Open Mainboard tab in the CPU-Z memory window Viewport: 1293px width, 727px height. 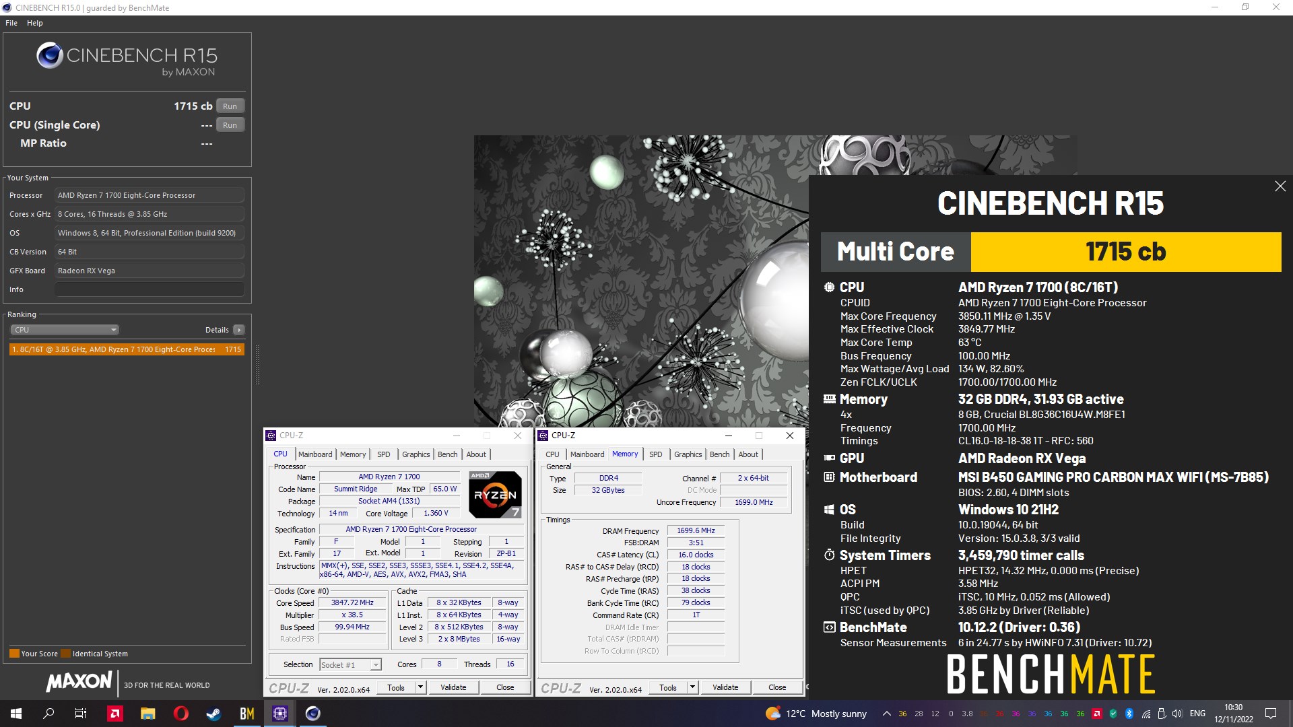(587, 454)
